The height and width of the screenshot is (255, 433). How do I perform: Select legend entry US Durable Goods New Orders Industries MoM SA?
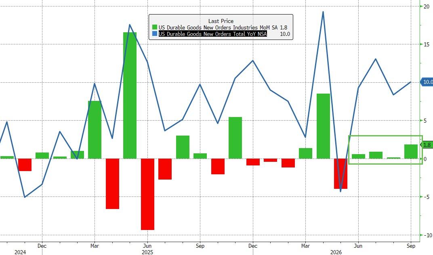coord(218,27)
